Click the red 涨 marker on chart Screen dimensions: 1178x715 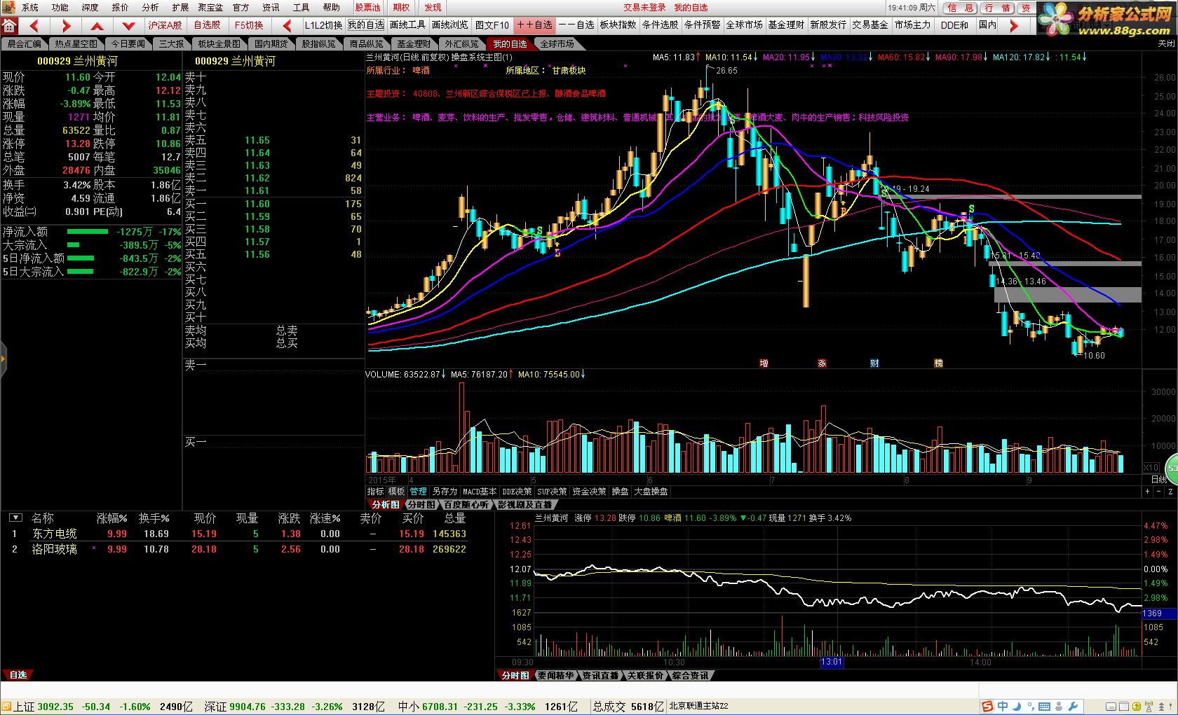(822, 363)
